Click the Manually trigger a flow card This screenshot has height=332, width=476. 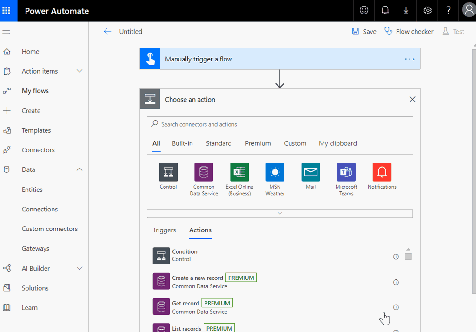pyautogui.click(x=280, y=59)
